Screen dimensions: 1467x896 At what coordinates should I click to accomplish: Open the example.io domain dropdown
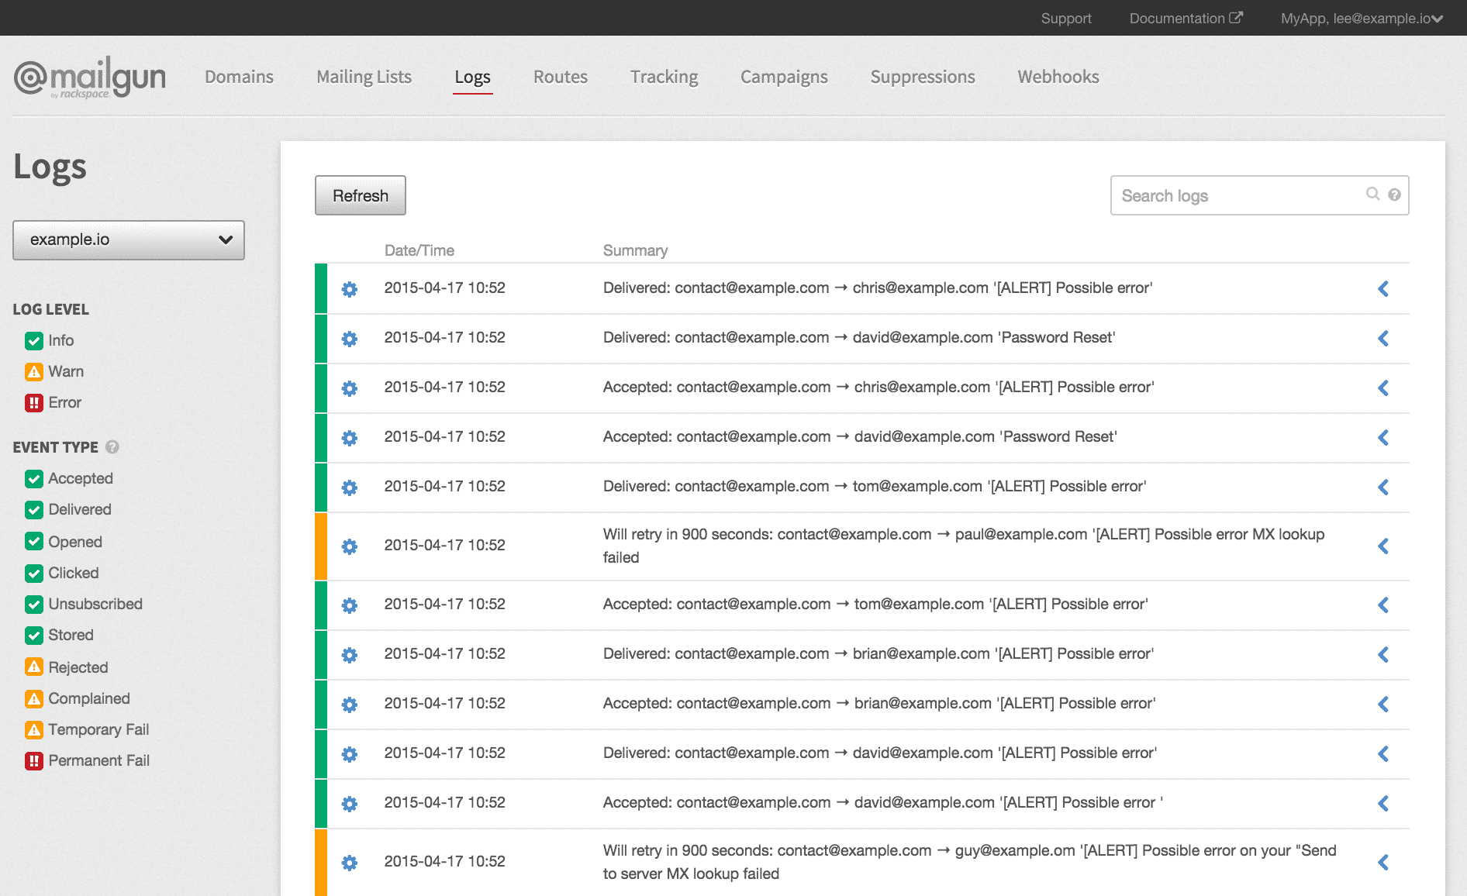[x=129, y=240]
